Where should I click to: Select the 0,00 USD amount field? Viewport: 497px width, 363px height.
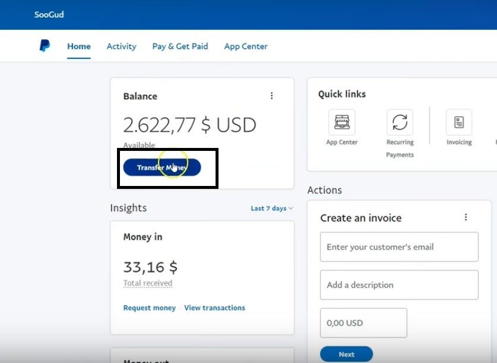363,323
